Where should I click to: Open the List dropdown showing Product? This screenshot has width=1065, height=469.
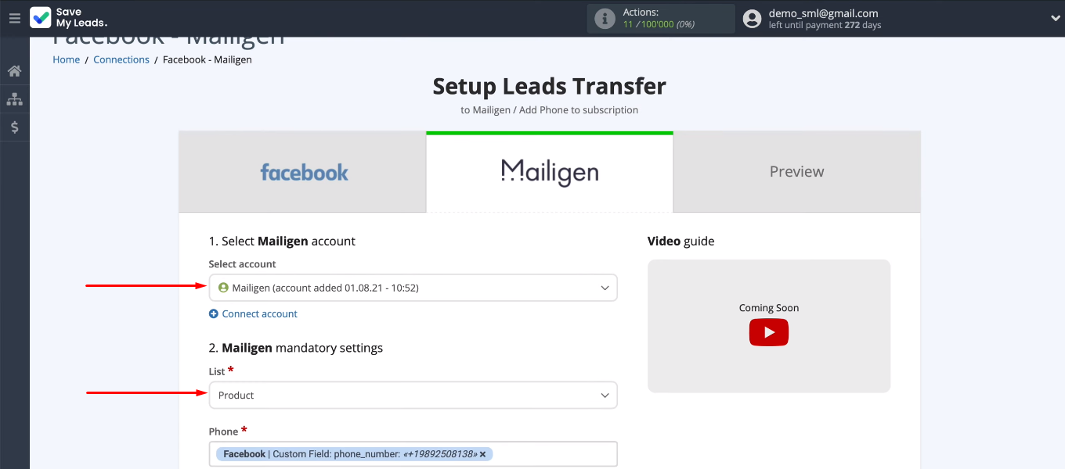click(413, 396)
